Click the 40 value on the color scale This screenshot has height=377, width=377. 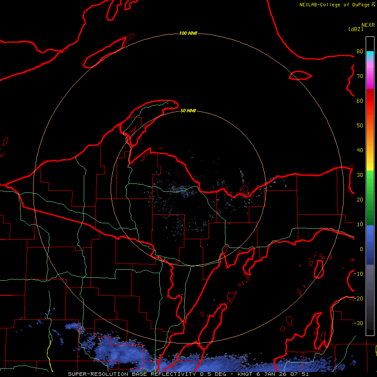(x=360, y=150)
